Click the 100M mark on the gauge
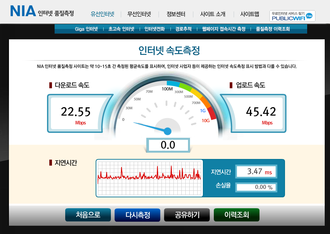Image resolution: width=330 pixels, height=234 pixels. (167, 89)
